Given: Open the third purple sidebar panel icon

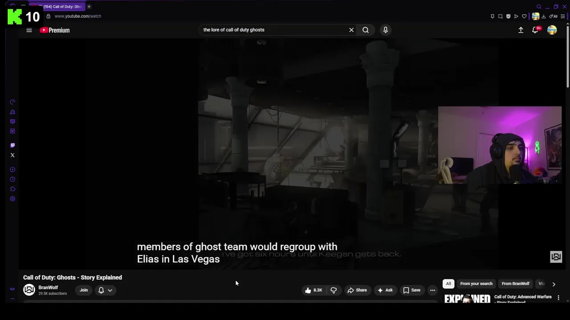Looking at the screenshot, I should coord(12,121).
